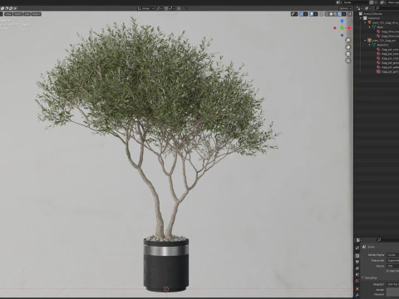Collapse the Collection in the outliner
Image resolution: width=399 pixels, height=299 pixels.
click(x=361, y=18)
